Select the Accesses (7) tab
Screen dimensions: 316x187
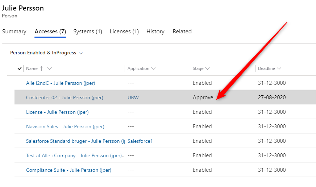pos(50,32)
